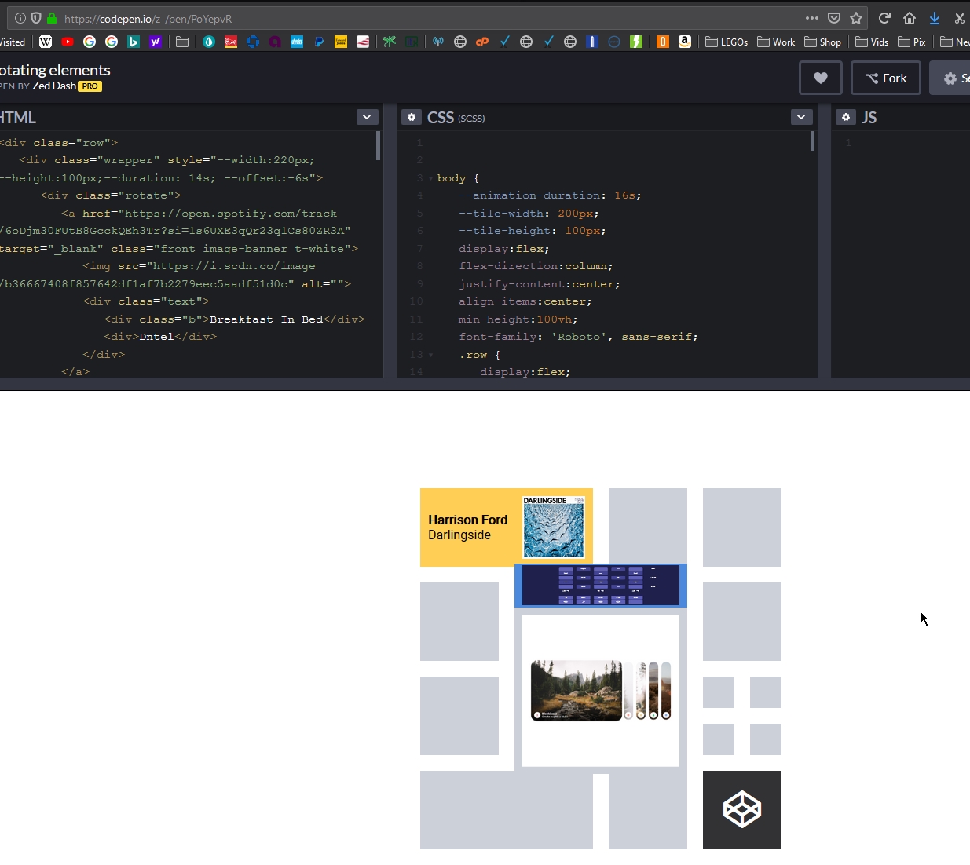This screenshot has width=970, height=865.
Task: Expand the HTML panel dropdown chevron
Action: 367,117
